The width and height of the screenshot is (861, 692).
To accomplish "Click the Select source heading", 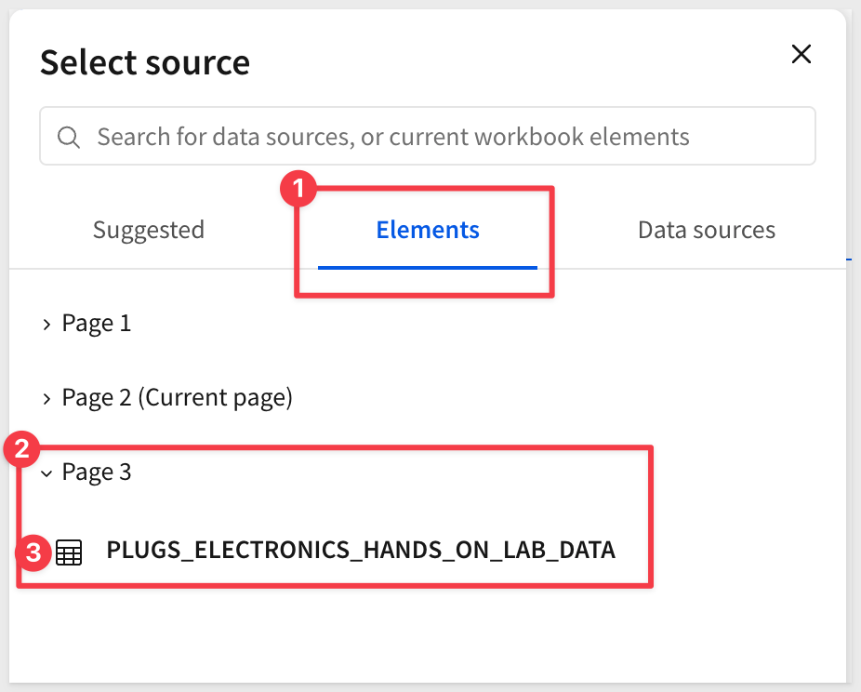I will point(145,63).
